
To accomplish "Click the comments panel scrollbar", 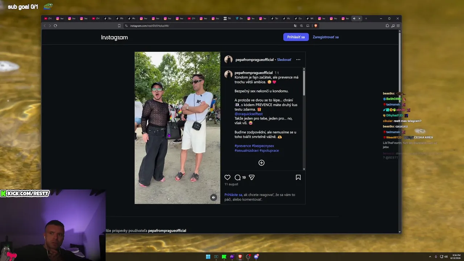I will (x=304, y=83).
